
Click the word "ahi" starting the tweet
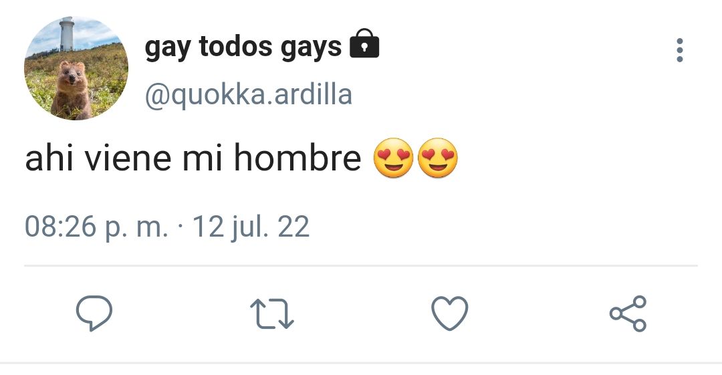[49, 158]
